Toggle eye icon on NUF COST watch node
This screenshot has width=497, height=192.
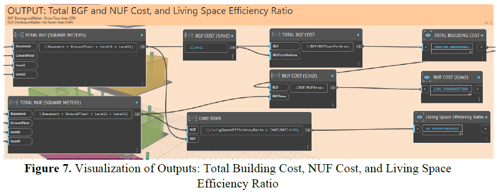(427, 76)
